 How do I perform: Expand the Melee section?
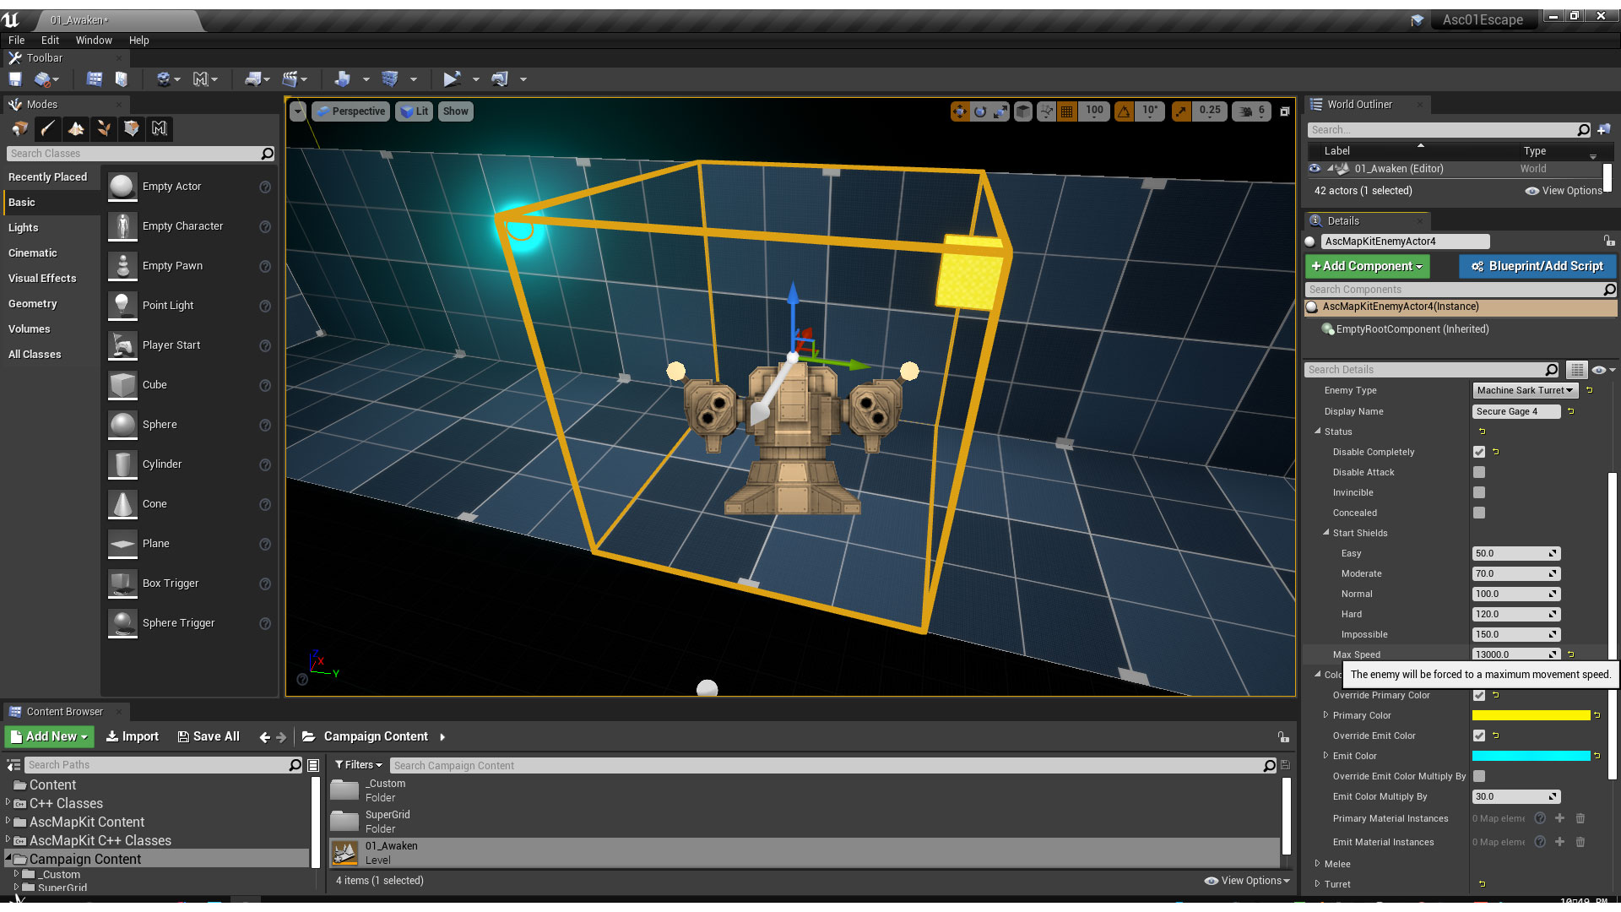click(x=1318, y=863)
